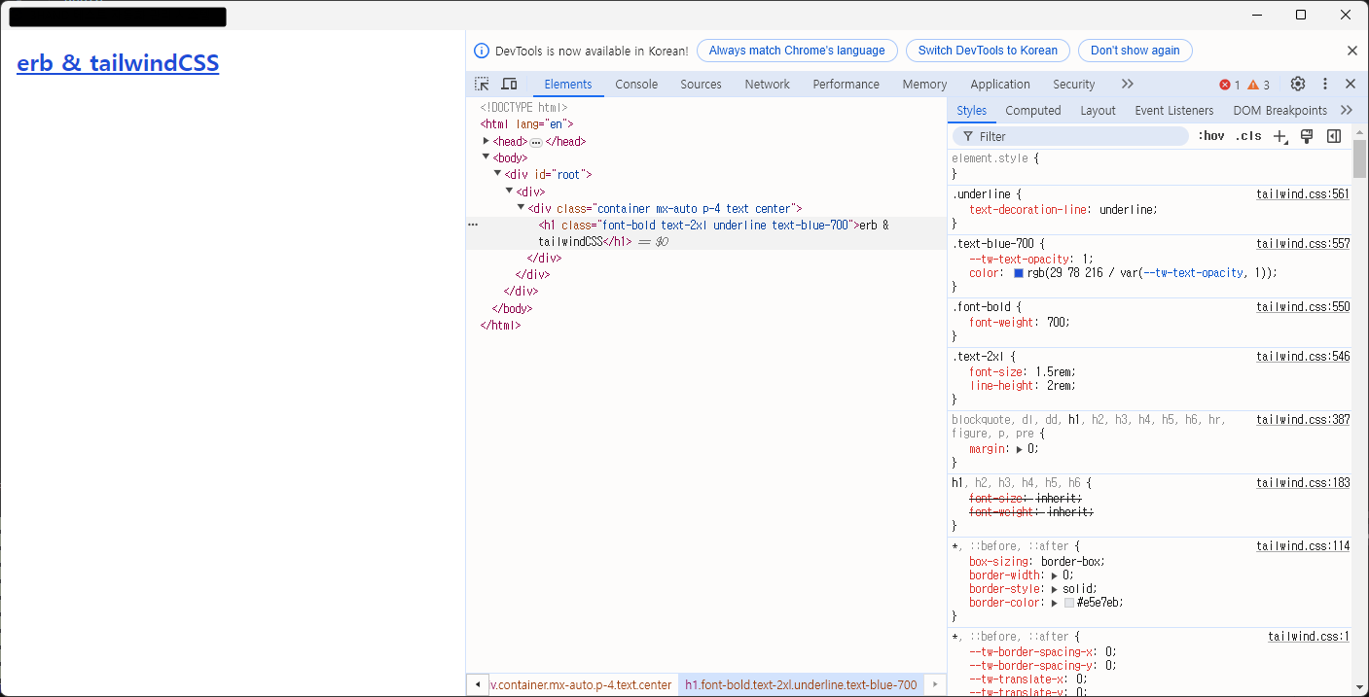Toggle element state with :hov

(x=1211, y=136)
